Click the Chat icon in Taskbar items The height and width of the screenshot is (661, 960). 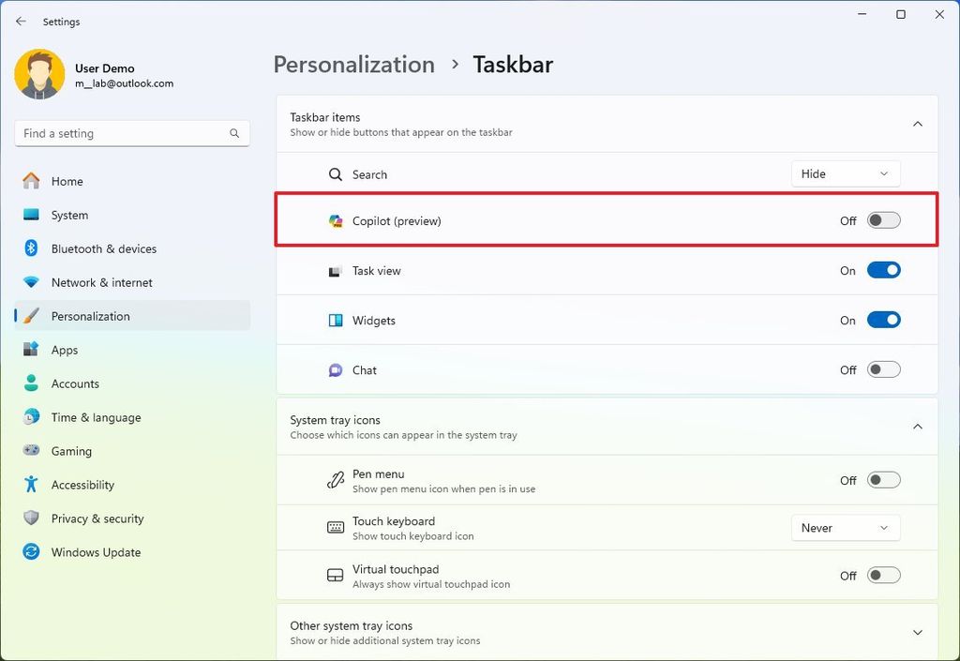[x=335, y=369]
